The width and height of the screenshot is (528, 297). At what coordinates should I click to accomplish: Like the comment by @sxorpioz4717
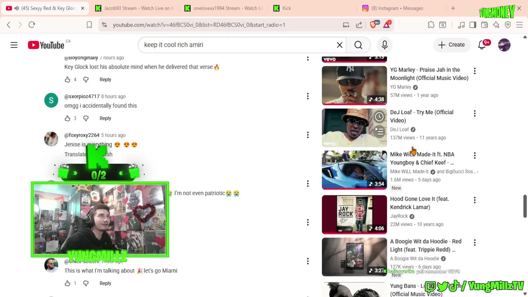coord(68,118)
